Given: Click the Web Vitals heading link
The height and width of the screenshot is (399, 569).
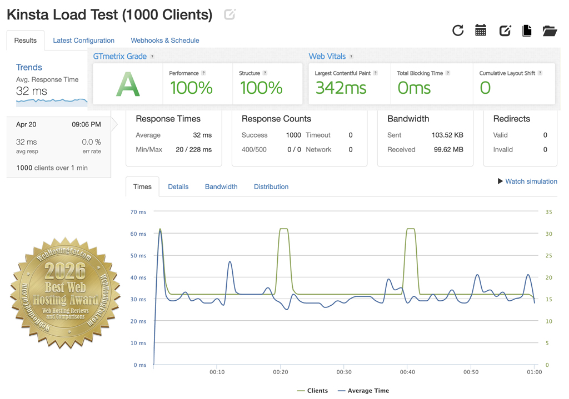Looking at the screenshot, I should pyautogui.click(x=327, y=56).
